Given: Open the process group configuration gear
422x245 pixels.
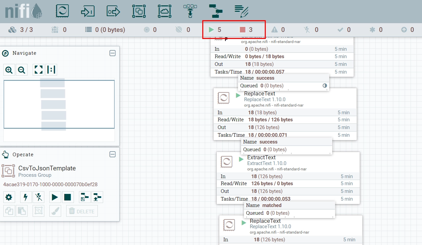Looking at the screenshot, I should (9, 197).
